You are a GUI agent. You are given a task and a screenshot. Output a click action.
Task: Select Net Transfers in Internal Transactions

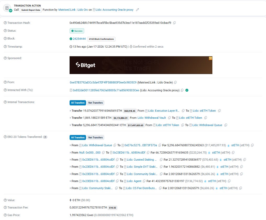pos(95,103)
